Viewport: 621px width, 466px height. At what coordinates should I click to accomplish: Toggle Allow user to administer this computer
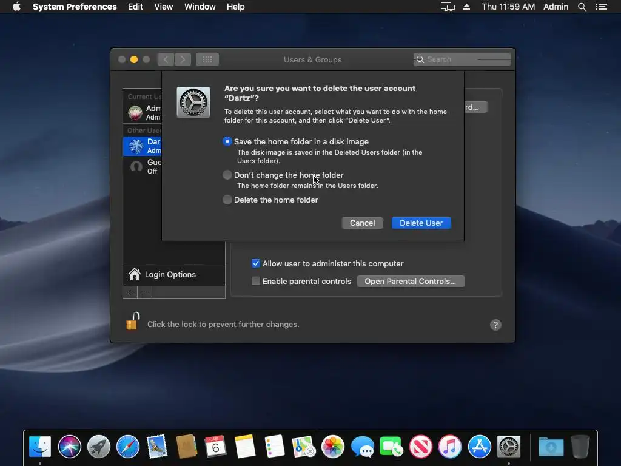(x=256, y=263)
